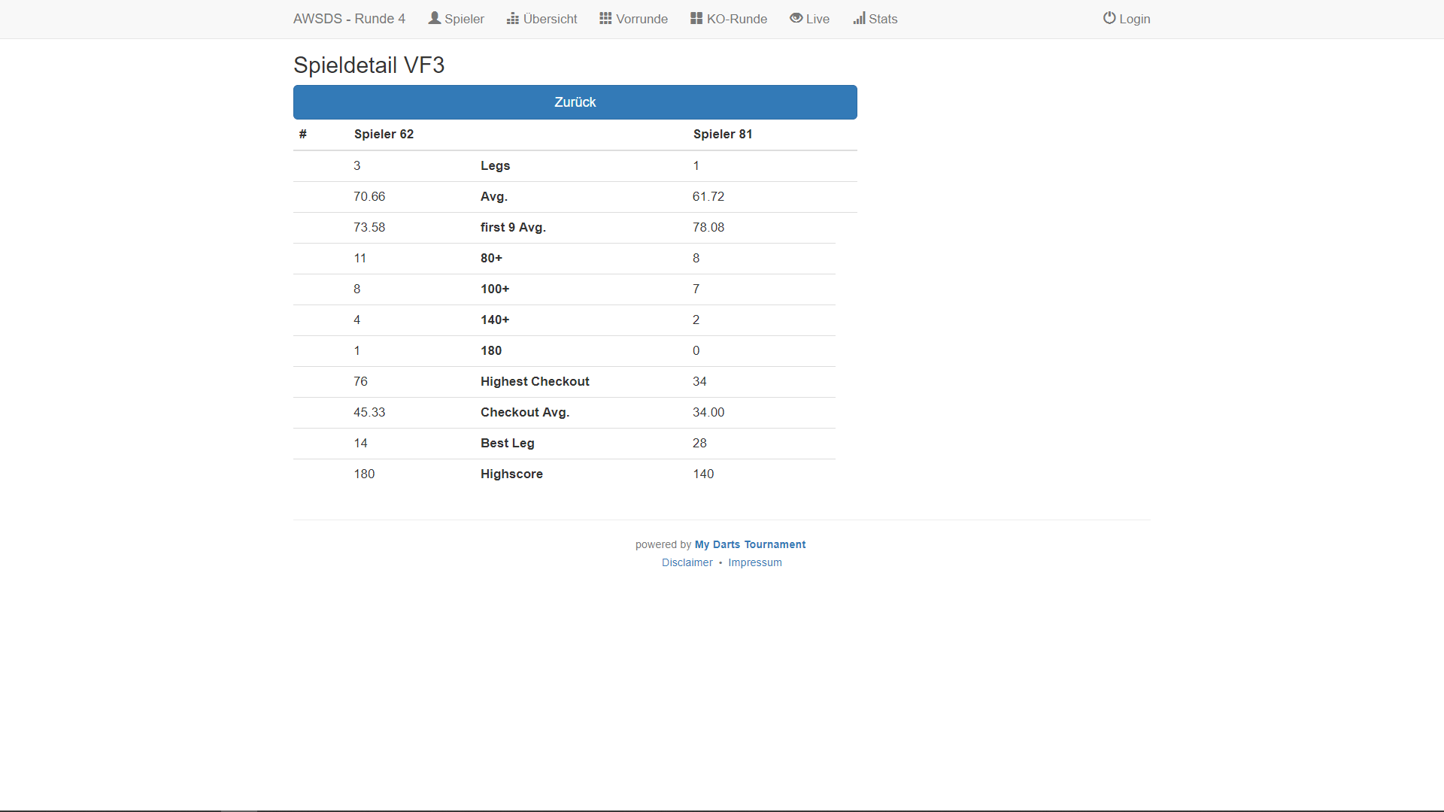Viewport: 1444px width, 812px height.
Task: Open the Disclaimer footer link
Action: click(x=687, y=562)
